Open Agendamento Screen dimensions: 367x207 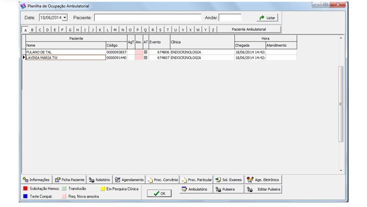click(129, 180)
